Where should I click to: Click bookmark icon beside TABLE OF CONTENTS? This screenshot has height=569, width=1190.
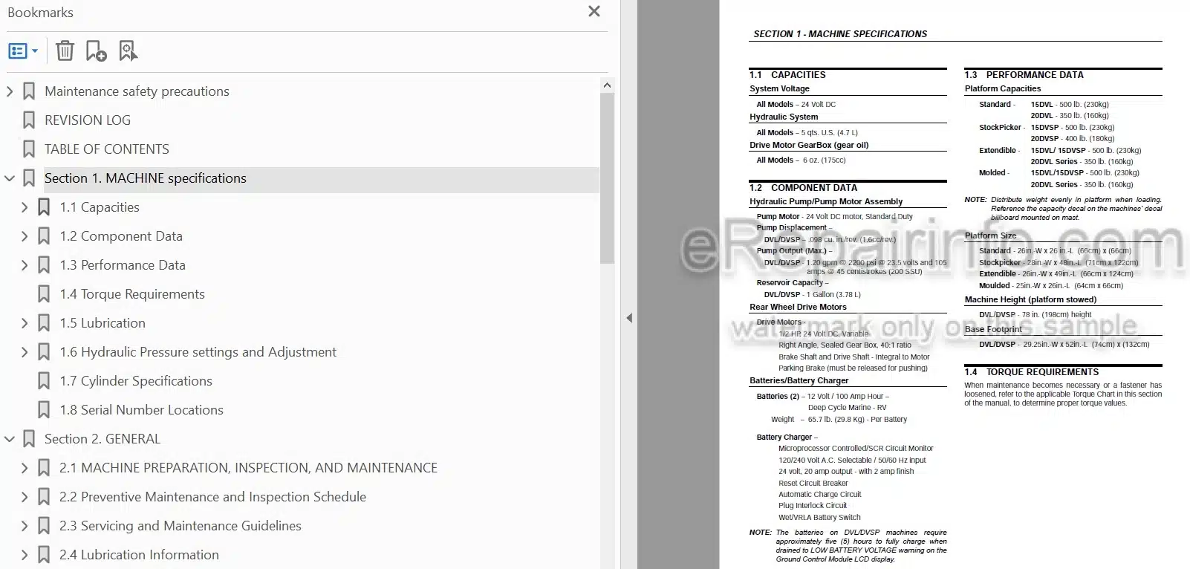(29, 149)
